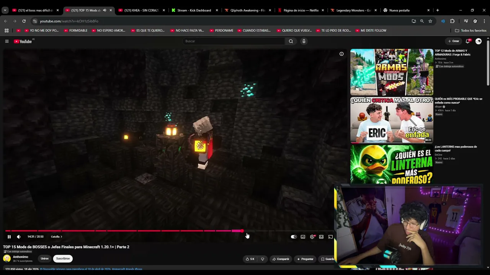Like the video with thumbs up
Image resolution: width=490 pixels, height=275 pixels.
pos(250,259)
